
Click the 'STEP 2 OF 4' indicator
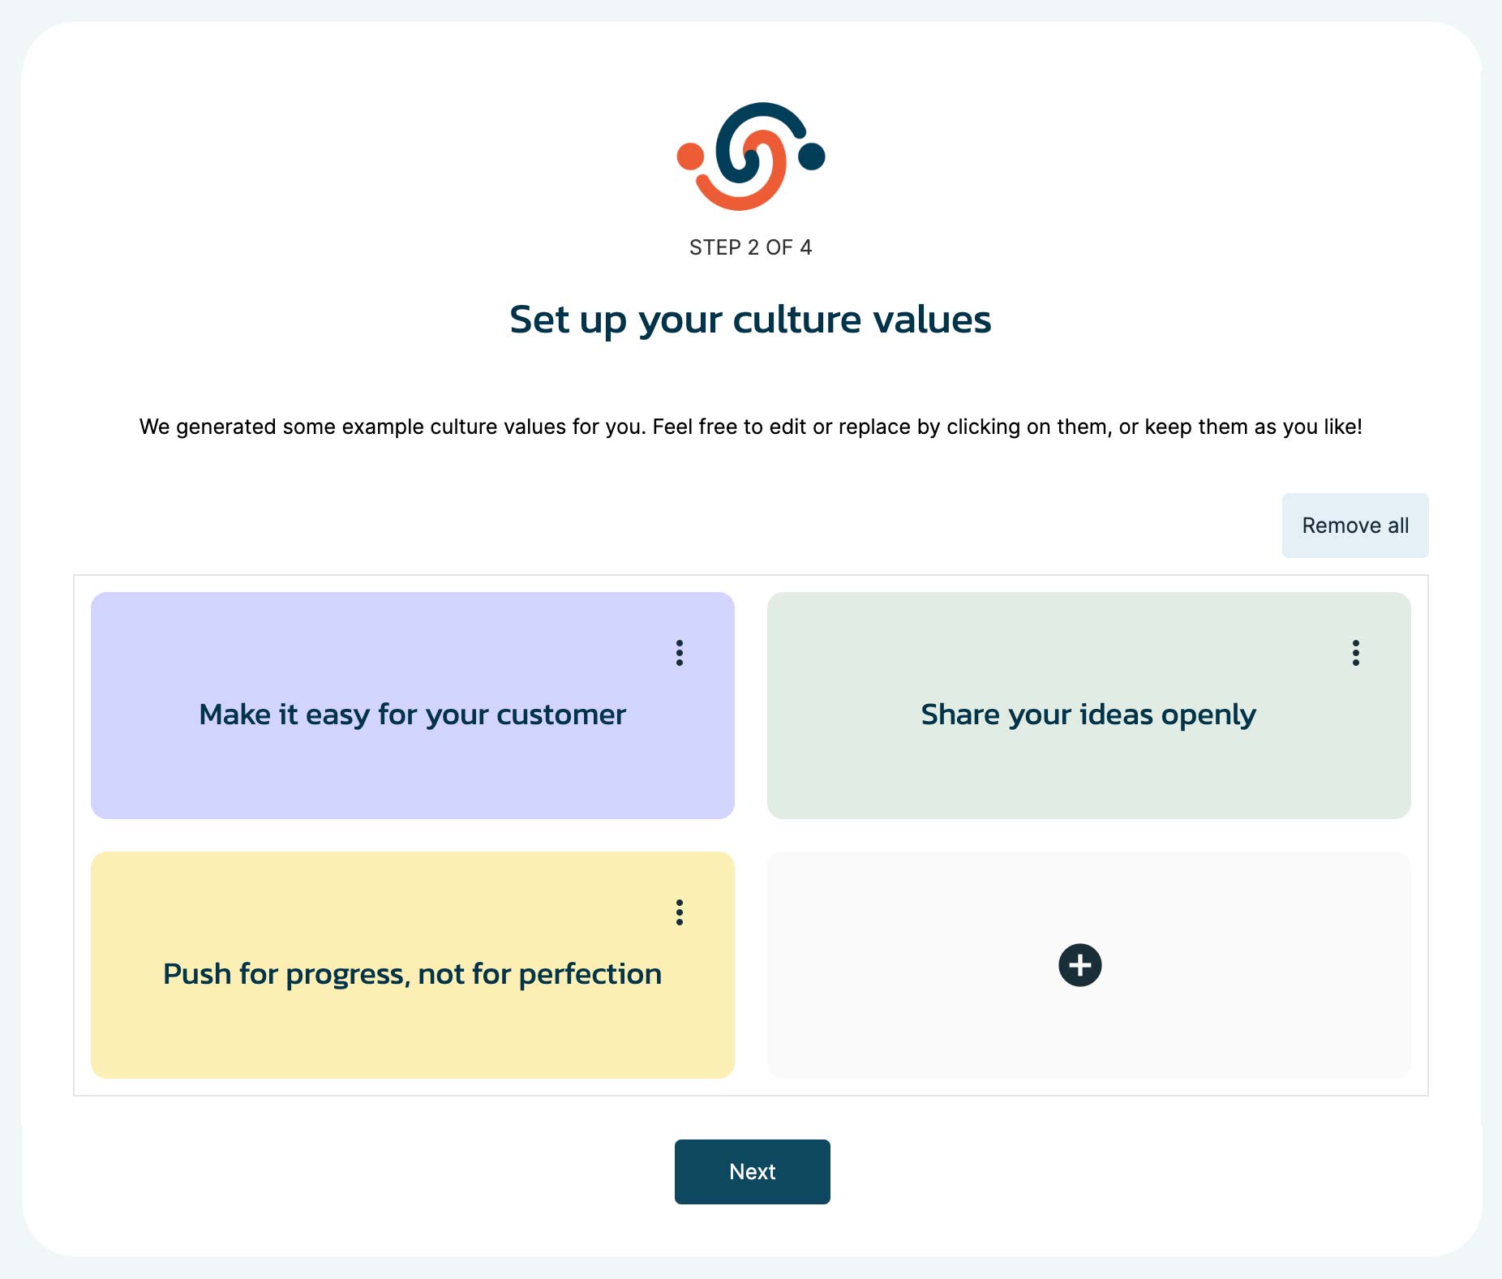point(750,247)
